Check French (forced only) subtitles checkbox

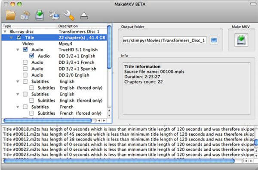[31, 113]
